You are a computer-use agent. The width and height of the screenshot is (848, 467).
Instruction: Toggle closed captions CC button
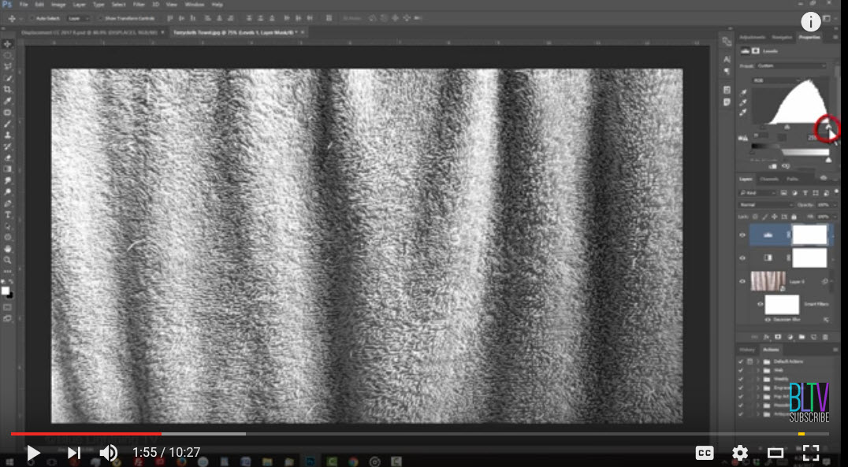point(705,452)
